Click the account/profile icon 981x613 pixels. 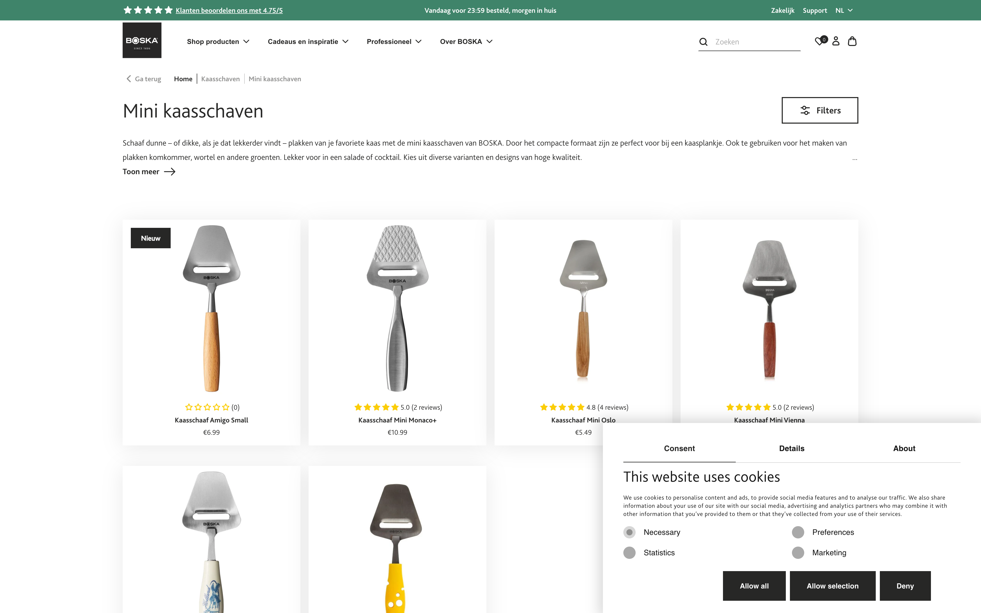[x=835, y=41]
